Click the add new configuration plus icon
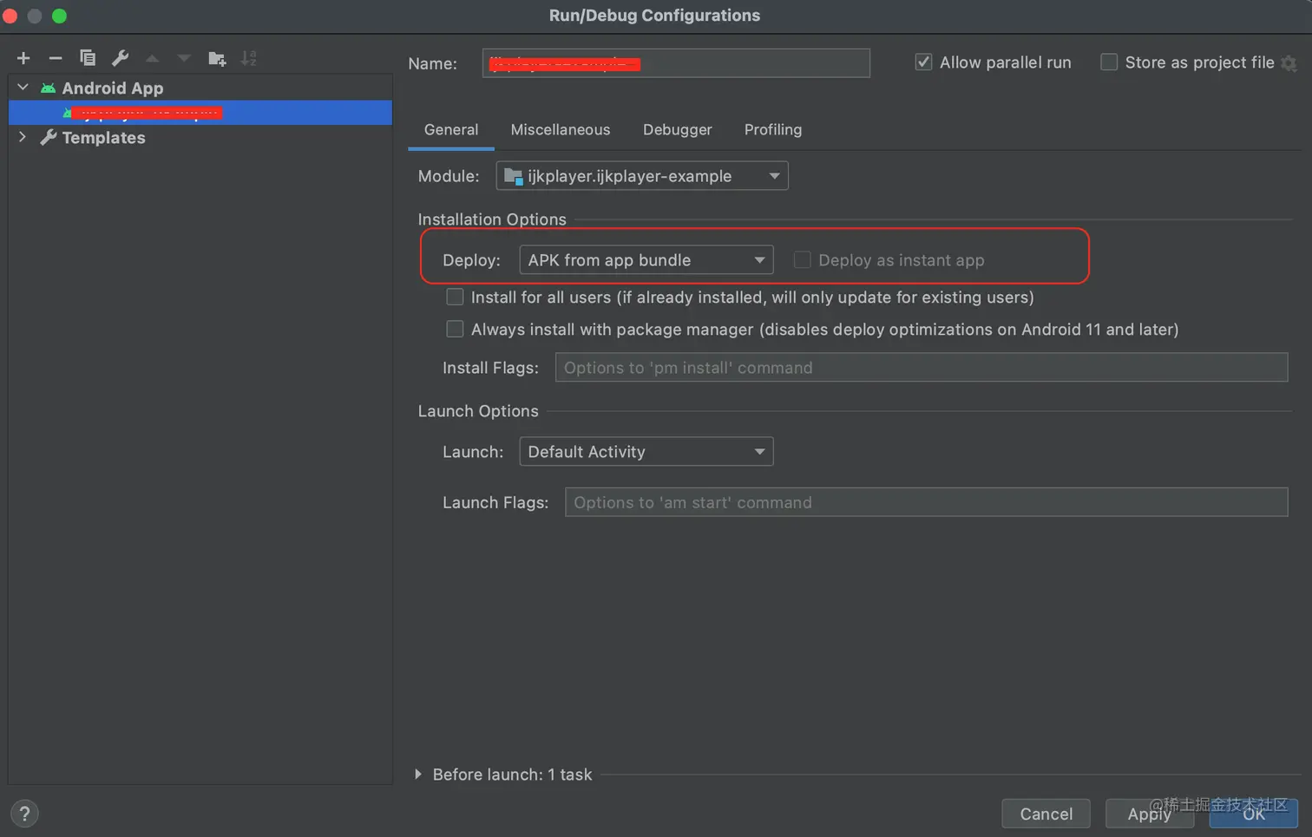This screenshot has width=1312, height=837. 23,58
